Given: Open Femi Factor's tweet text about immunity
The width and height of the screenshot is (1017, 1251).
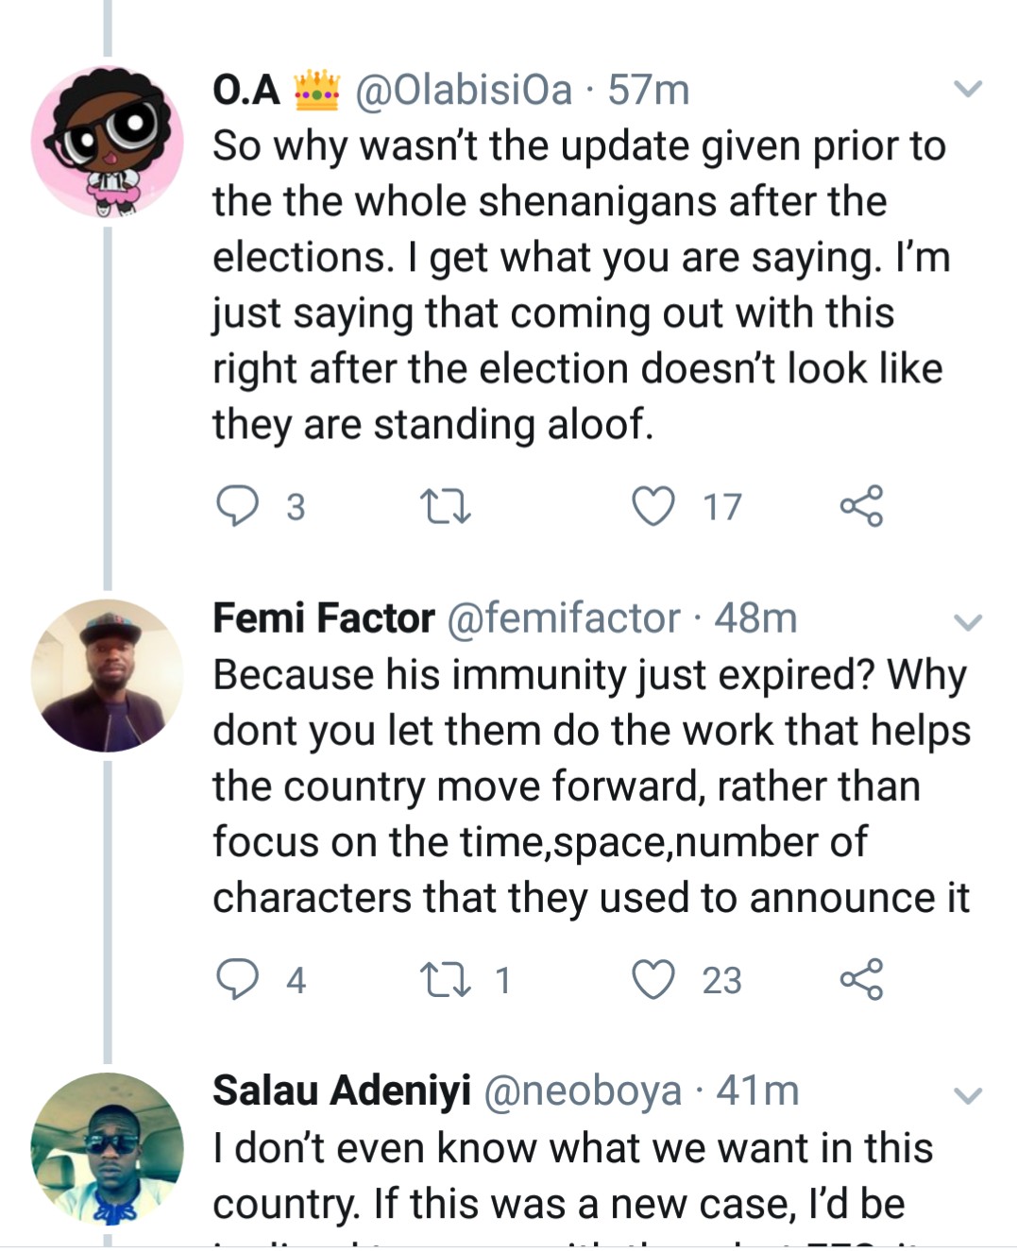Looking at the screenshot, I should (590, 786).
